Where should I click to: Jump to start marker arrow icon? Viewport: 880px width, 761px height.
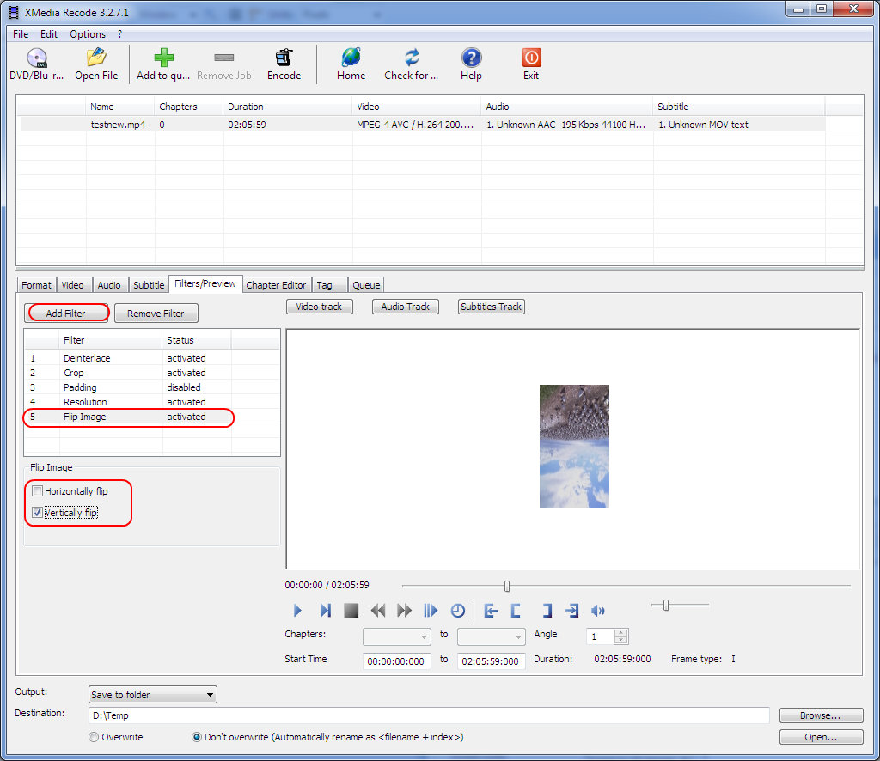pyautogui.click(x=491, y=611)
